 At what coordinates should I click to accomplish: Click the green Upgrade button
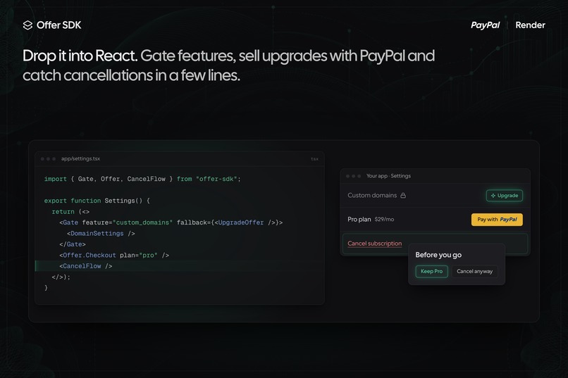point(505,195)
